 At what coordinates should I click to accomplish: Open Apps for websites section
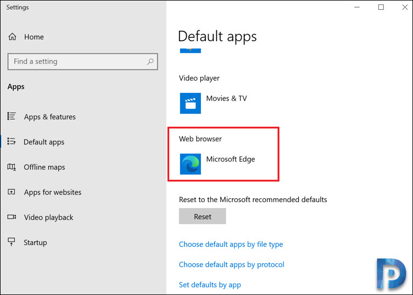(53, 192)
